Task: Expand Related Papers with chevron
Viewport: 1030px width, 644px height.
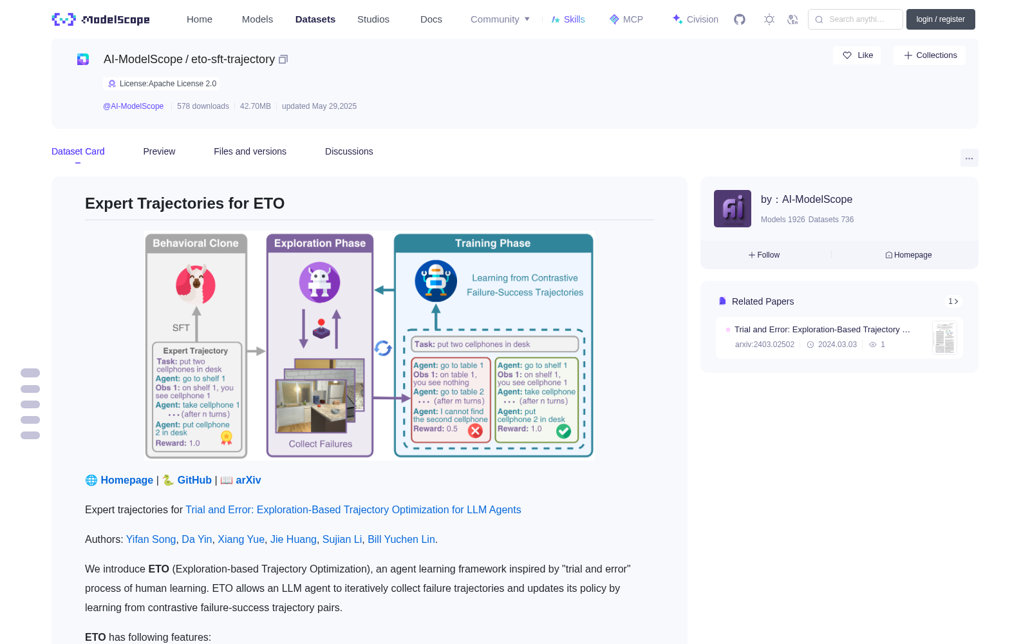Action: coord(953,301)
